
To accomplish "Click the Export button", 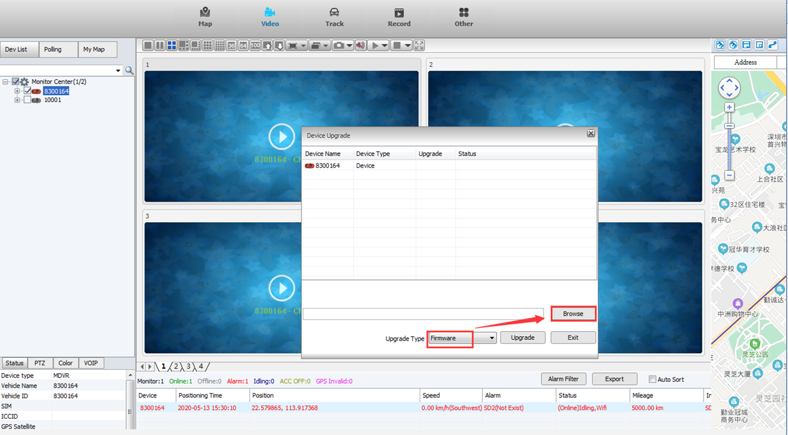I will pos(614,379).
